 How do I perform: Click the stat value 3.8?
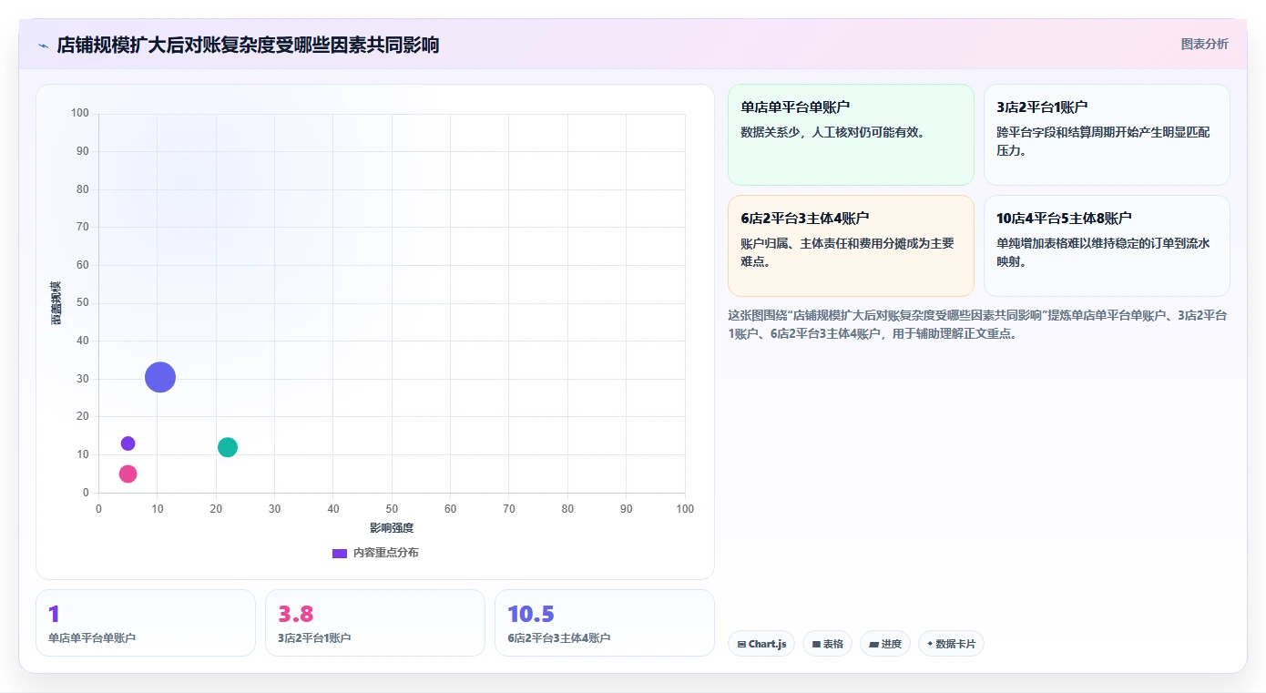point(296,614)
